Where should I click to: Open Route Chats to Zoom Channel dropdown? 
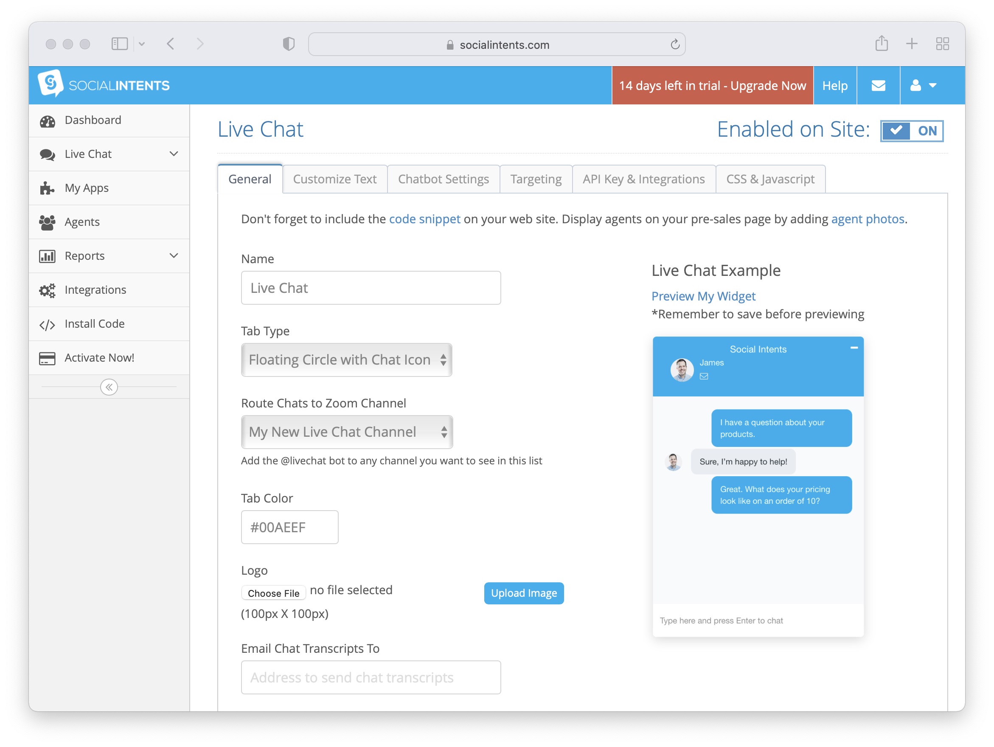coord(346,432)
